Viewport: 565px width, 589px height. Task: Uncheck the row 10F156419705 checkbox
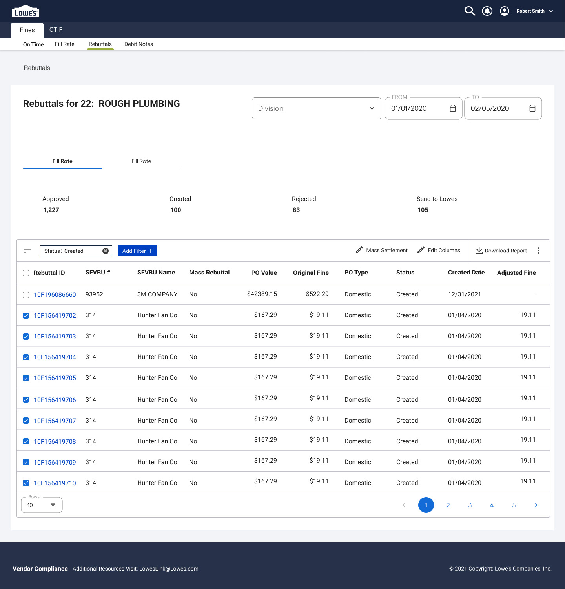[26, 378]
